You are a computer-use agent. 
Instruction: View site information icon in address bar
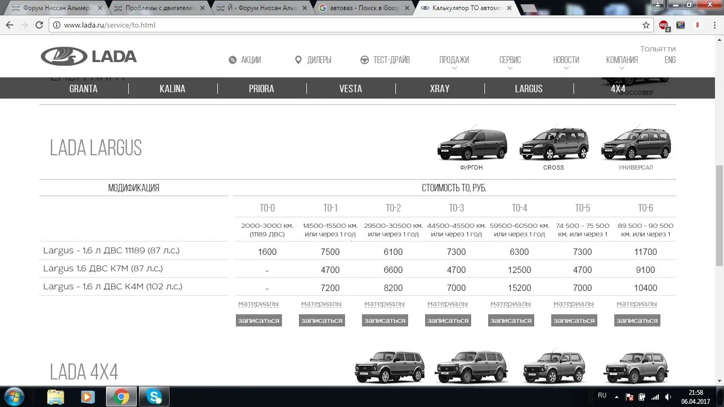coord(57,25)
